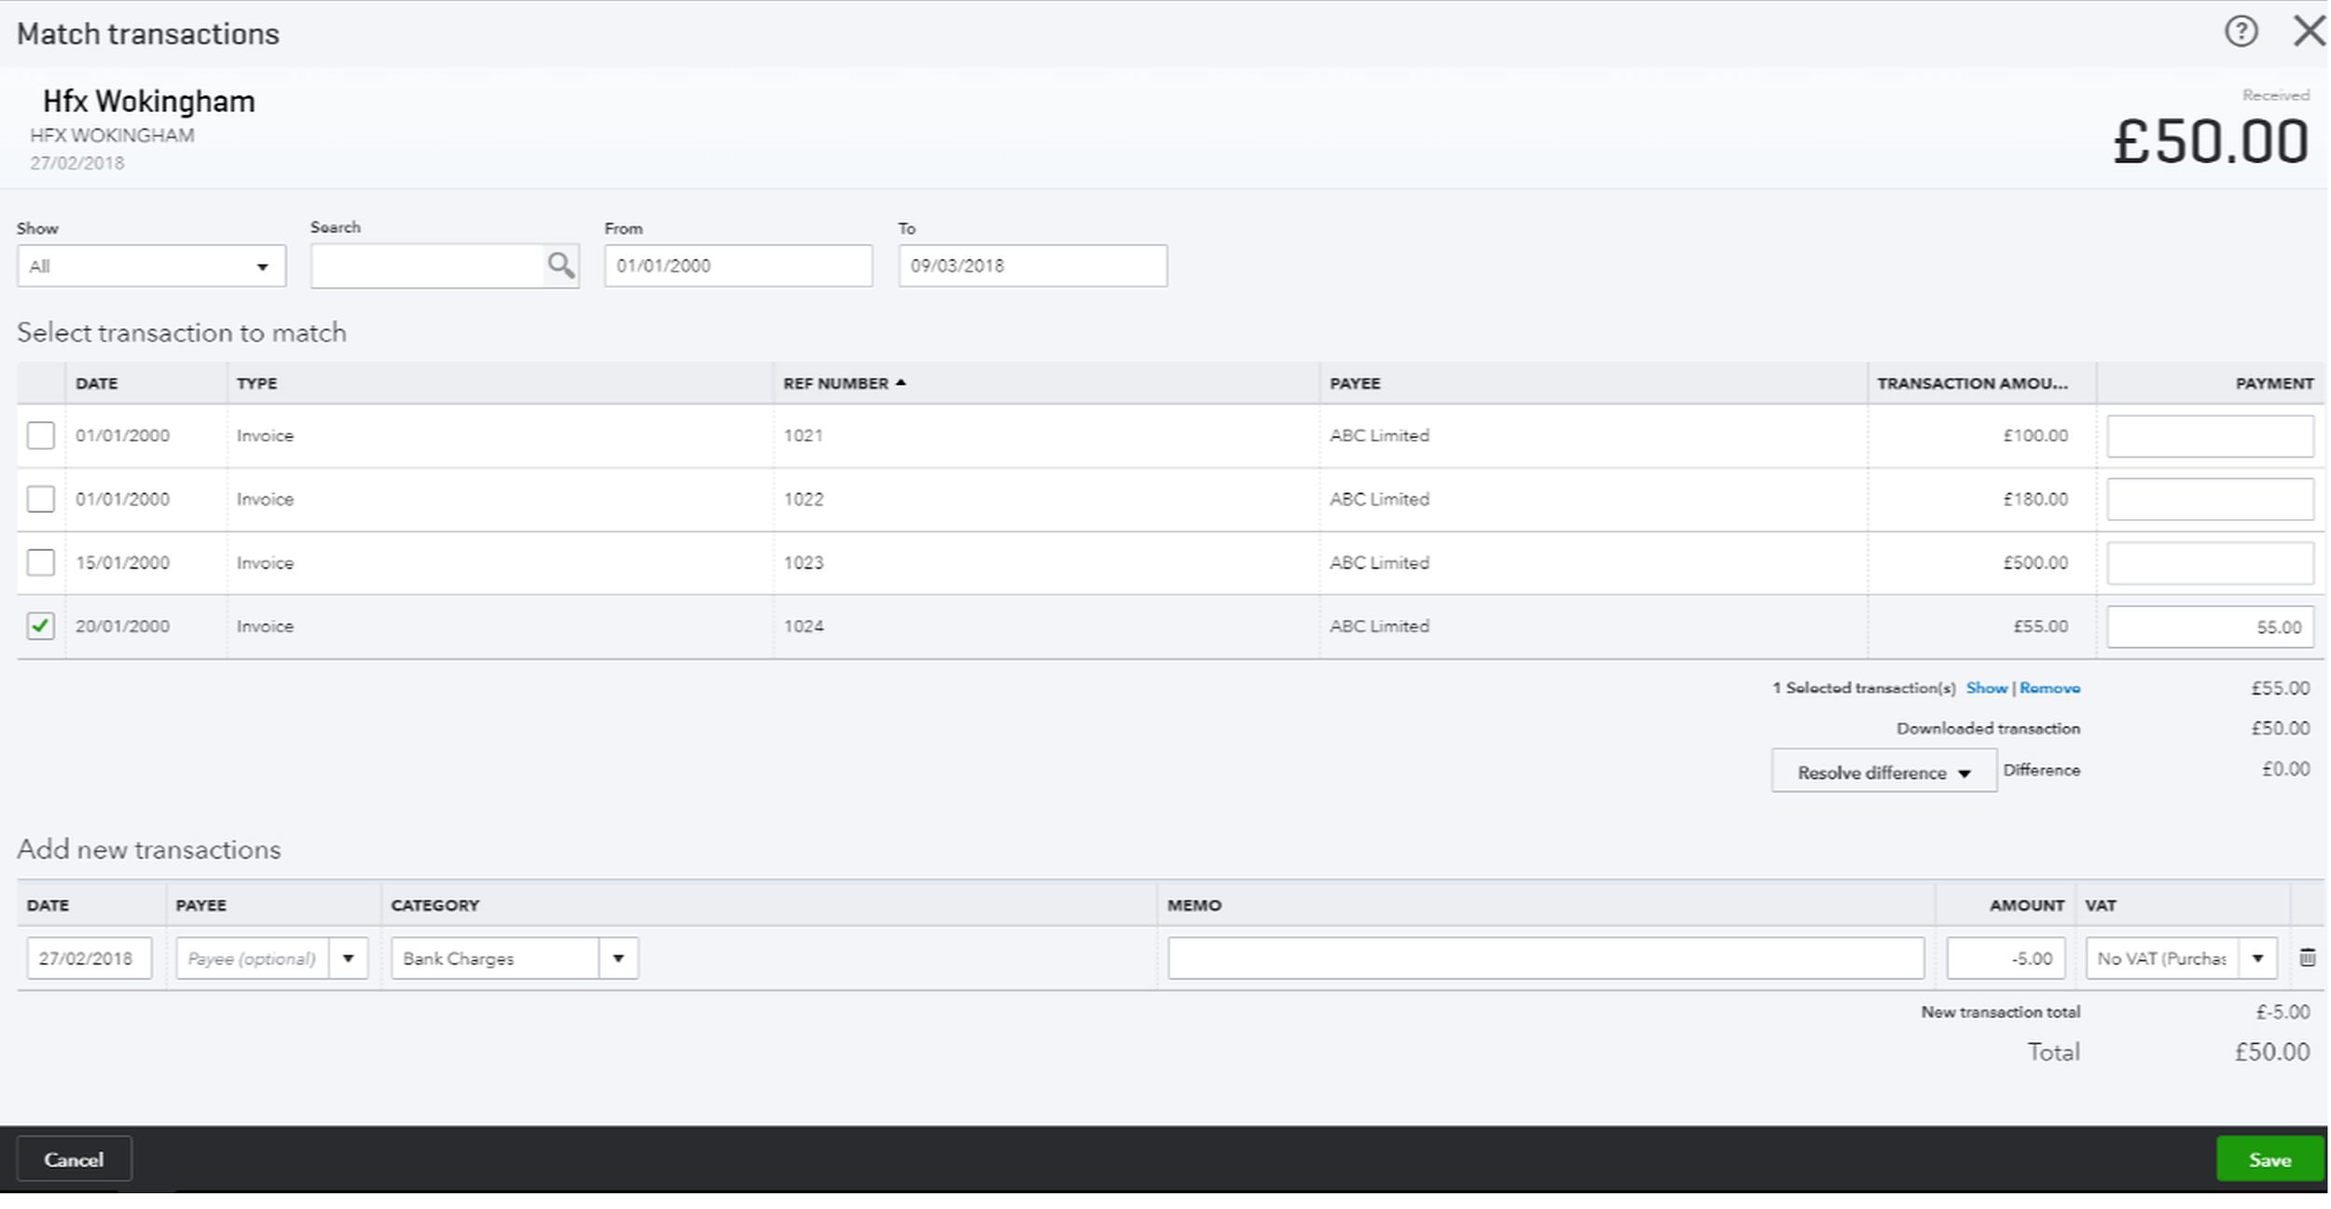
Task: Click the Memo input field
Action: tap(1546, 958)
